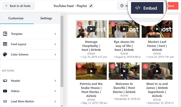Click Airbnb channel name under Marko's Leaf Home
Image resolution: width=181 pixels, height=107 pixels.
[157, 54]
